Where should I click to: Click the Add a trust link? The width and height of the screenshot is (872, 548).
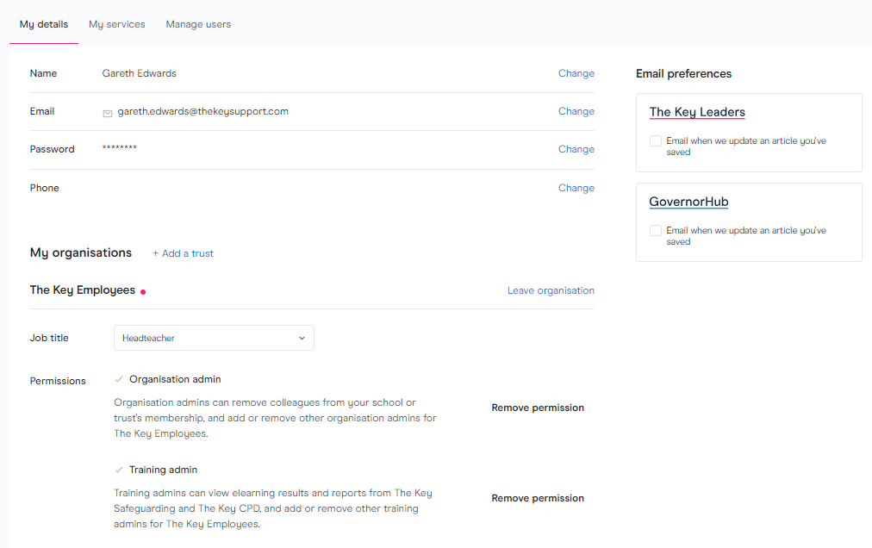point(183,253)
